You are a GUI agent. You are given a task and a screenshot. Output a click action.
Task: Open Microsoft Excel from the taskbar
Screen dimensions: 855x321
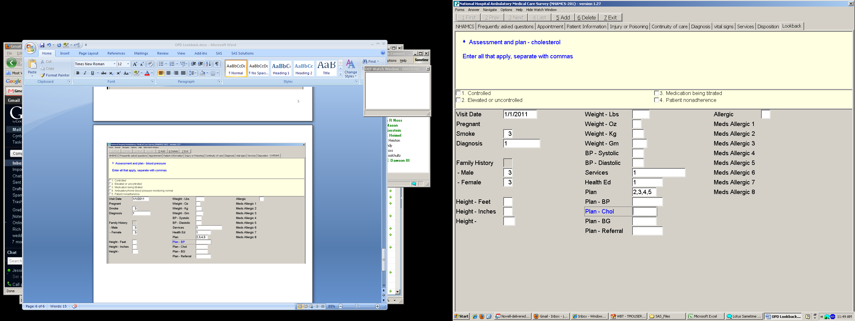(705, 316)
